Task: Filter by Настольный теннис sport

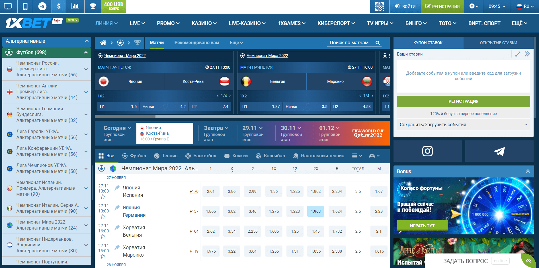Action: click(319, 156)
